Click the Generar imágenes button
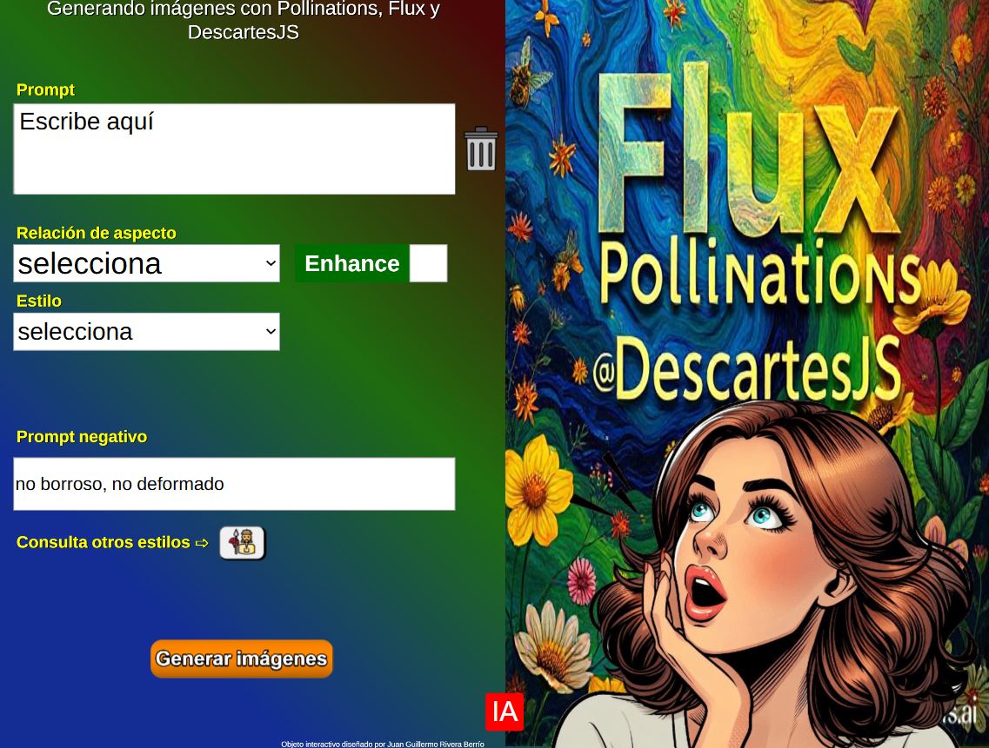The width and height of the screenshot is (989, 748). (242, 659)
